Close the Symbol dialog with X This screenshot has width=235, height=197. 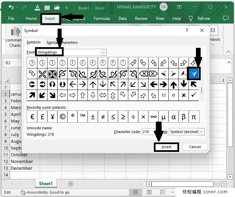(x=202, y=30)
